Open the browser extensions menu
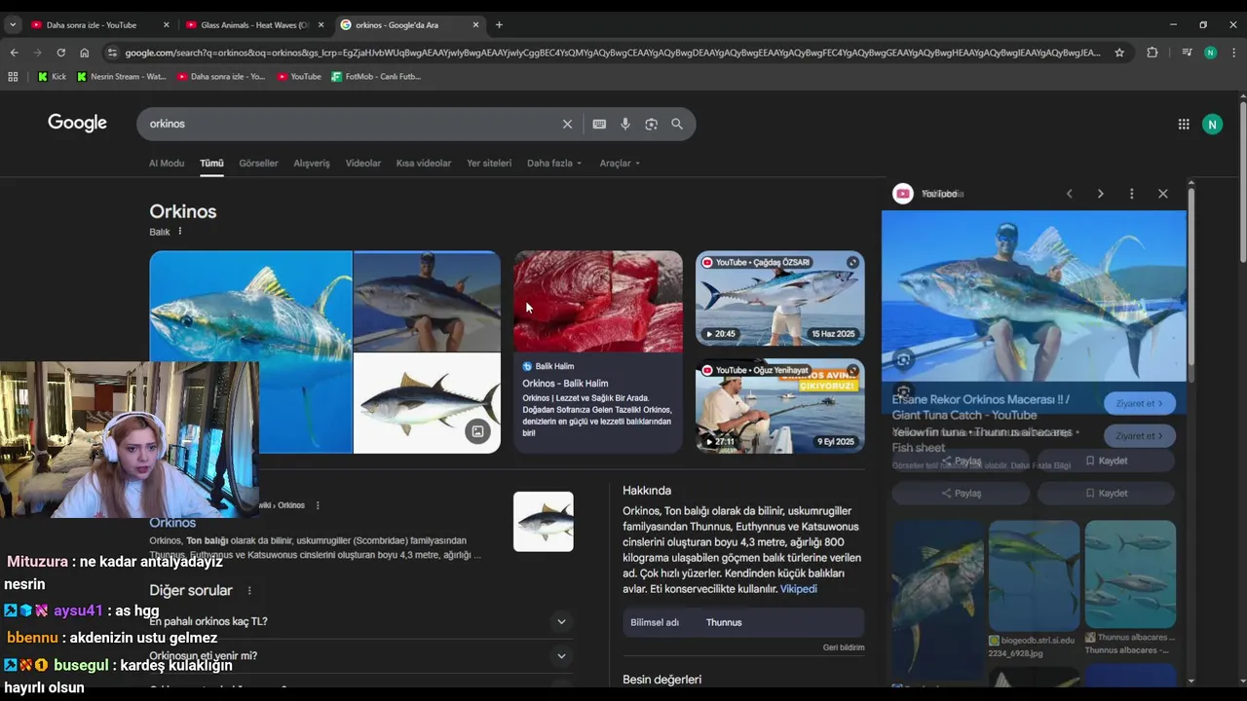The image size is (1247, 701). click(x=1153, y=53)
